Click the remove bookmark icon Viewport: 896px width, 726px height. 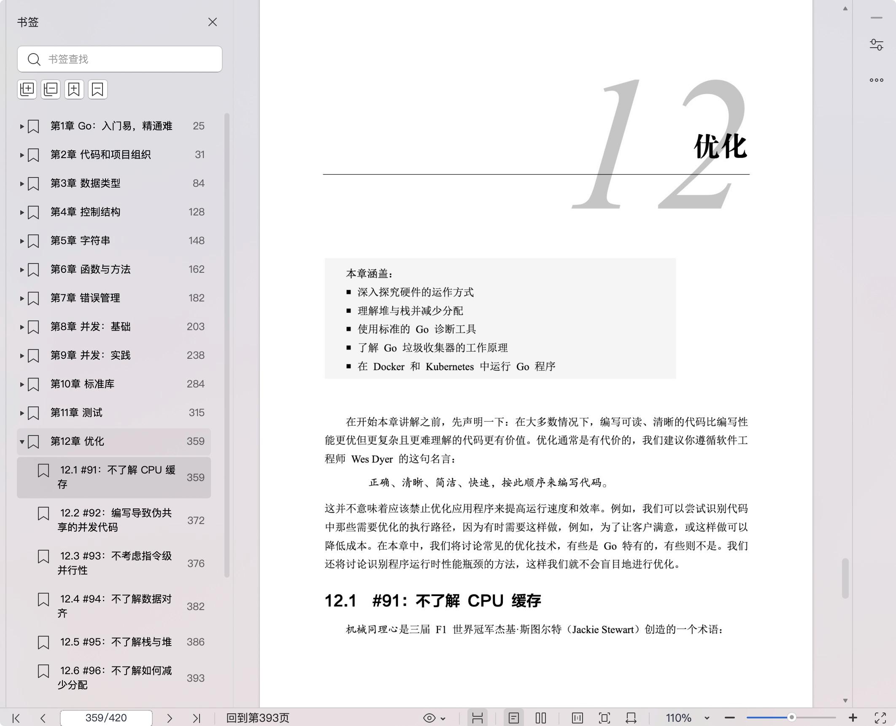(x=98, y=89)
